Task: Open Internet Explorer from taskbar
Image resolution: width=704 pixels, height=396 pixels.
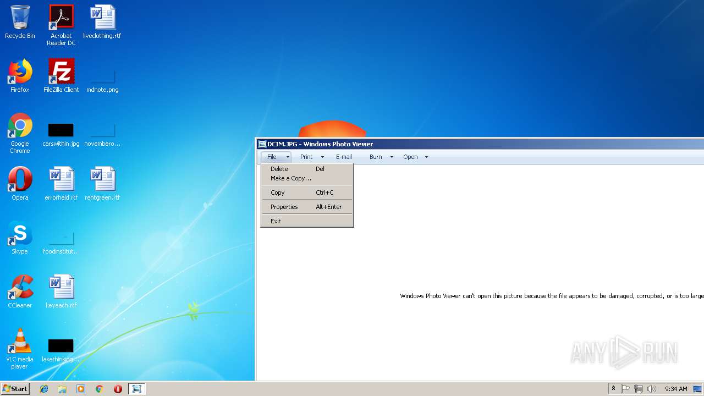Action: pos(44,389)
